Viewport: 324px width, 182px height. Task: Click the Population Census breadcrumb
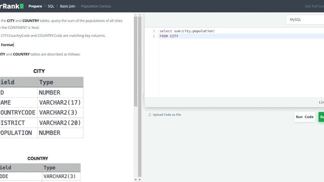click(96, 6)
